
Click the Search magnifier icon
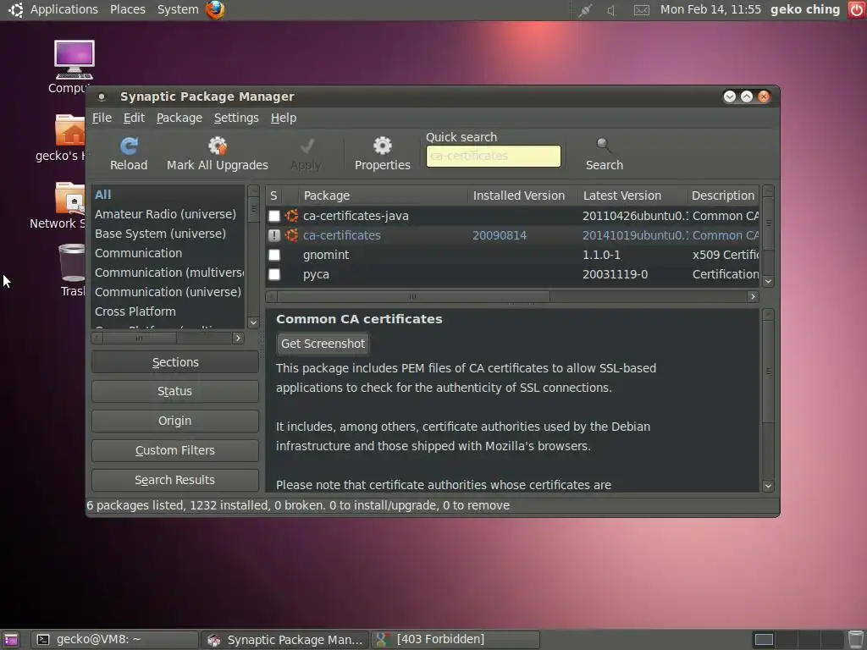point(604,146)
